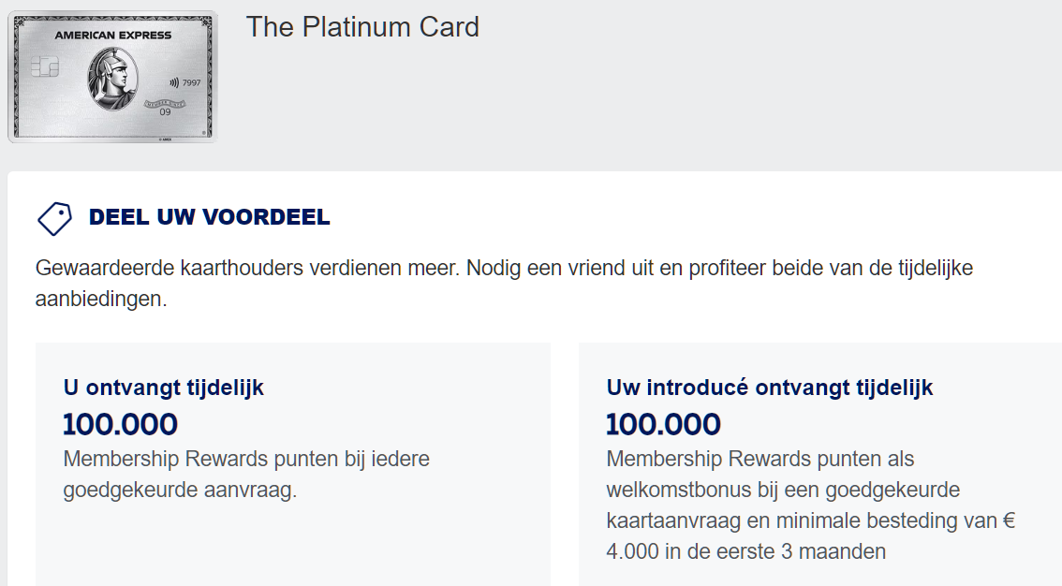1062x586 pixels.
Task: Click the Gewaardeerde kaarthouders description text
Action: pos(246,269)
